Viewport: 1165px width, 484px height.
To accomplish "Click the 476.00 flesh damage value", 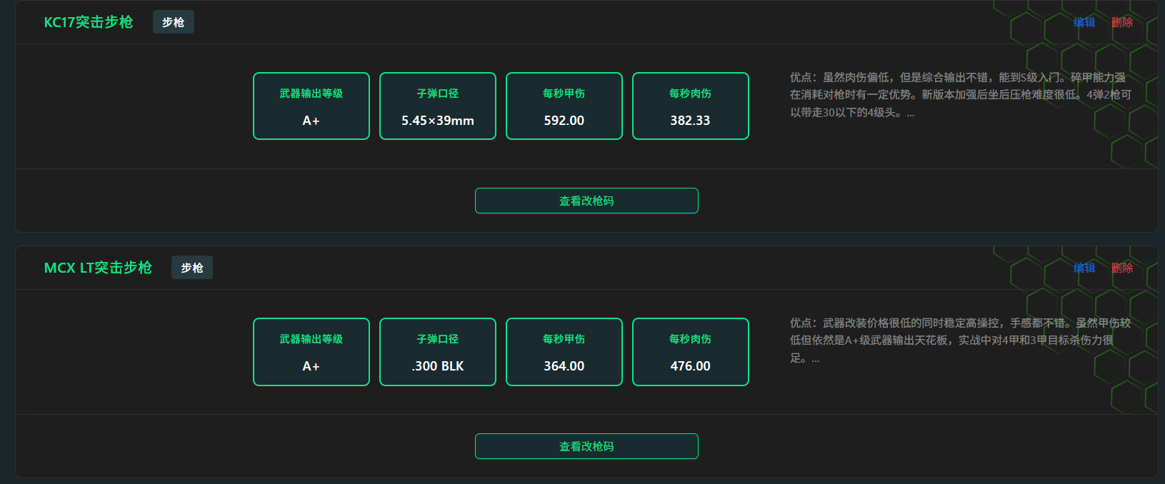I will pos(691,366).
